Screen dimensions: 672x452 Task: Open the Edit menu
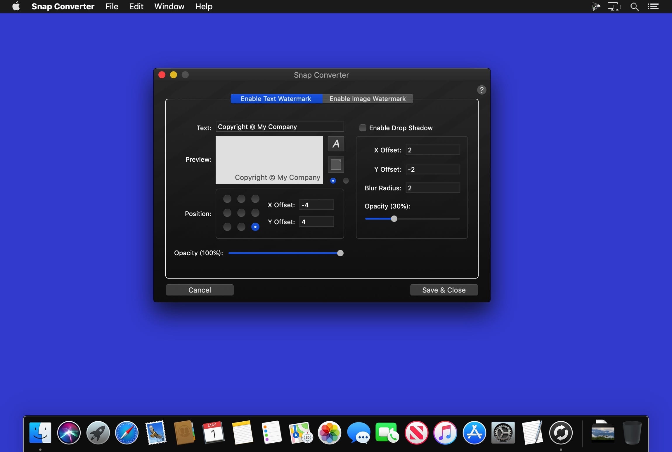[x=136, y=6]
